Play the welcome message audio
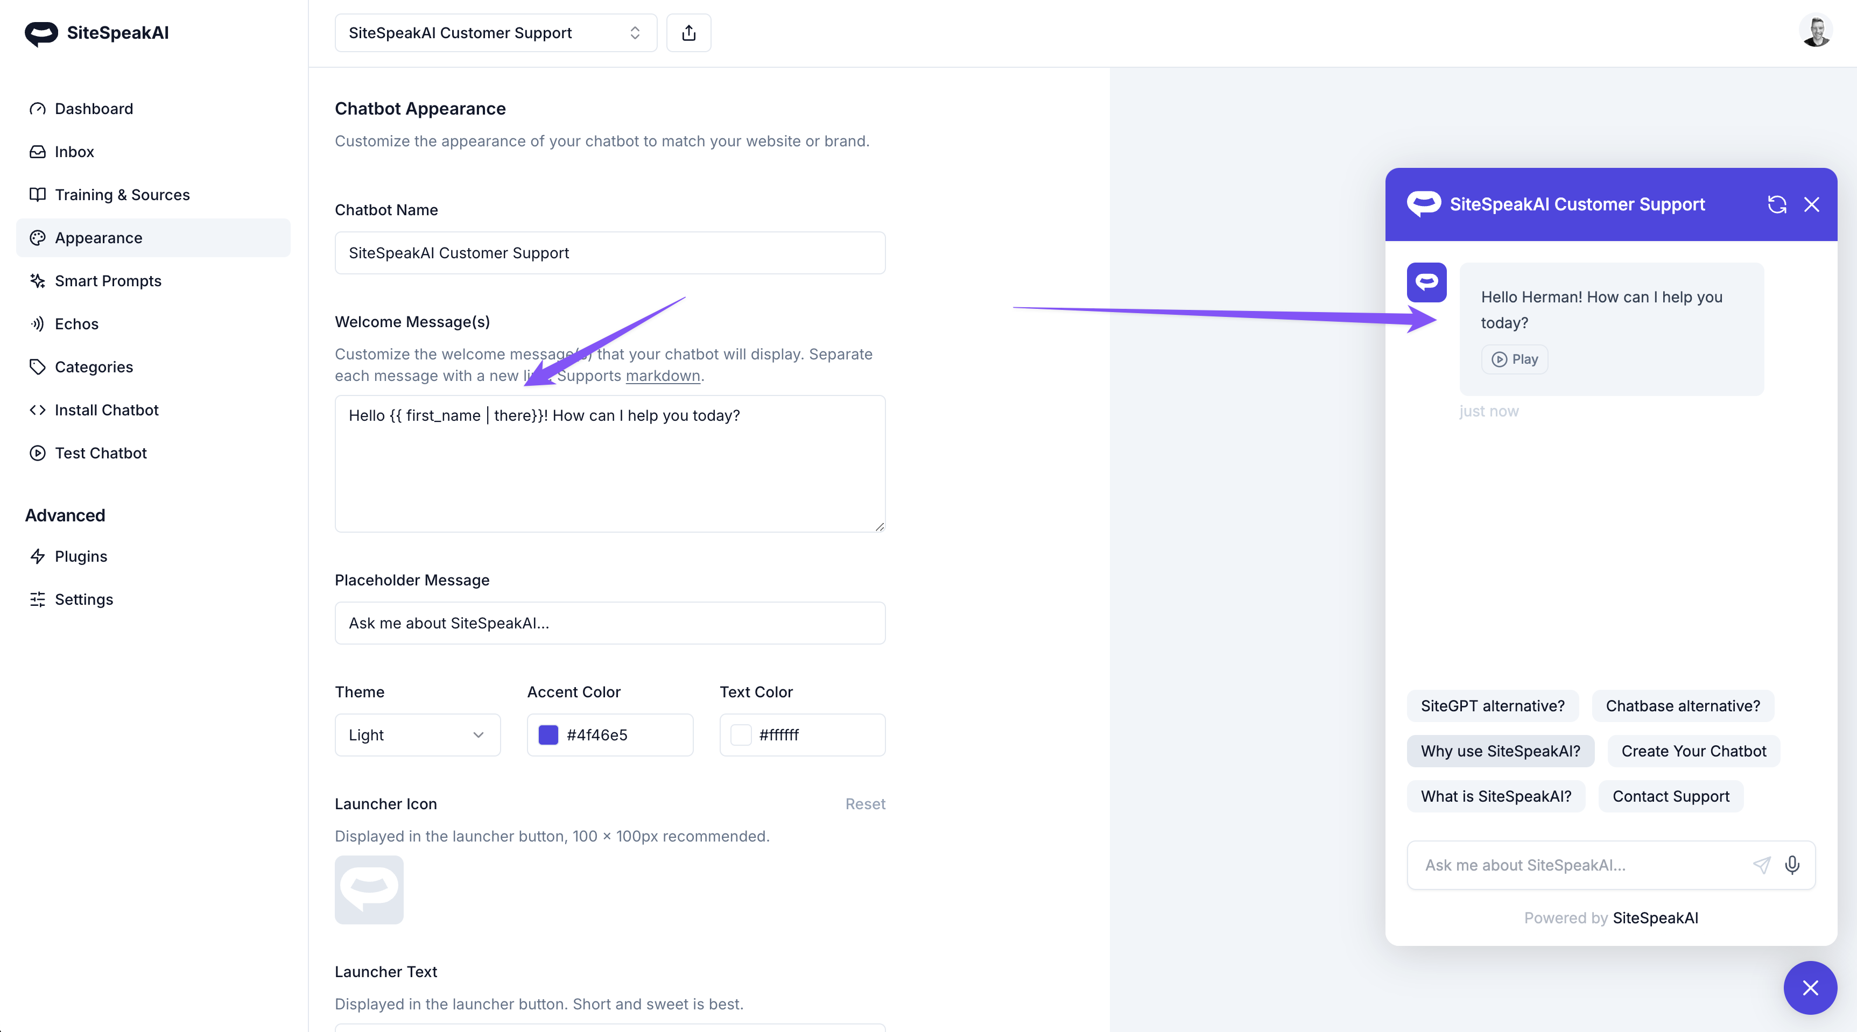 [x=1515, y=359]
